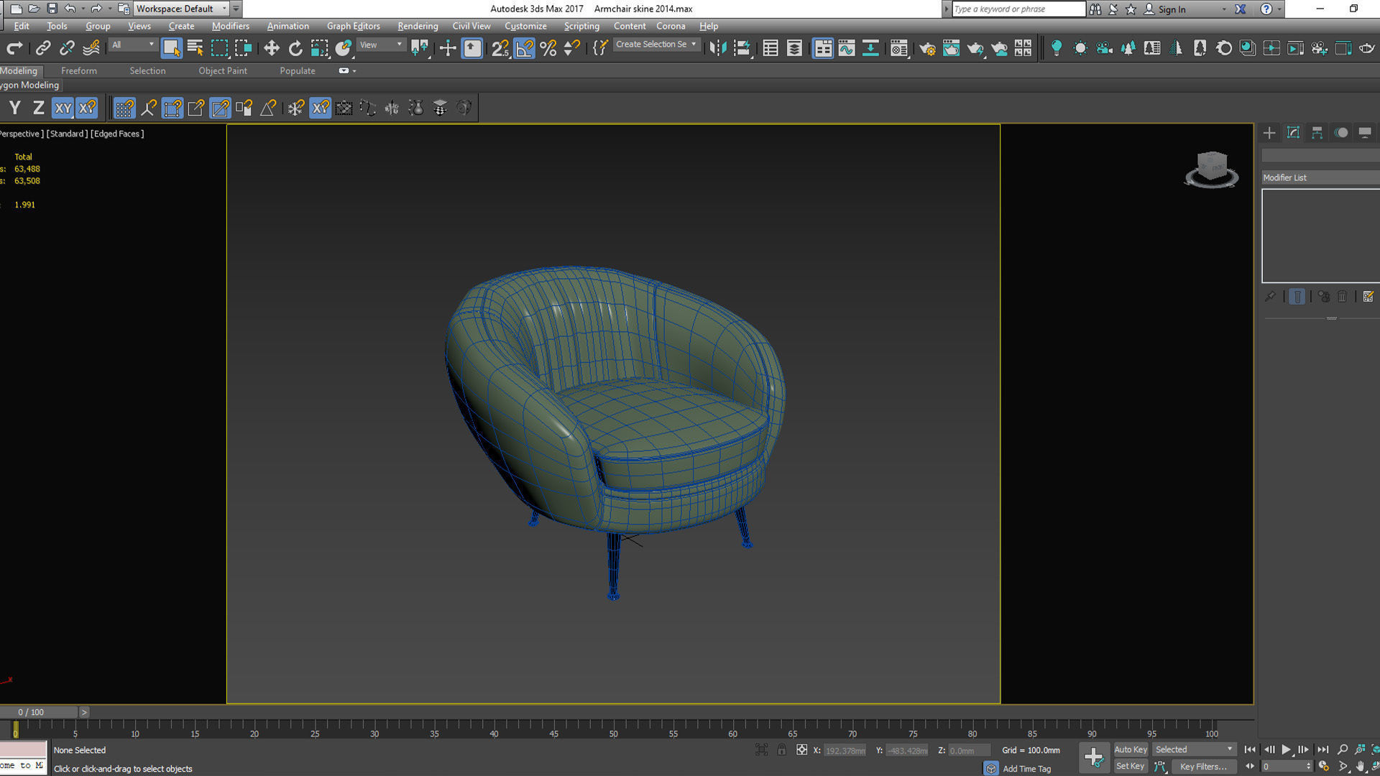The height and width of the screenshot is (776, 1380).
Task: Click the Set Key button
Action: [x=1130, y=766]
